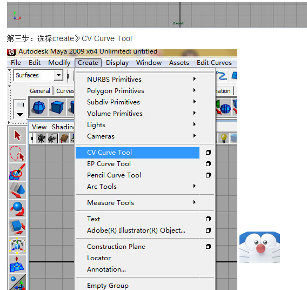307x290 pixels.
Task: Open the Assets menu
Action: [x=179, y=63]
